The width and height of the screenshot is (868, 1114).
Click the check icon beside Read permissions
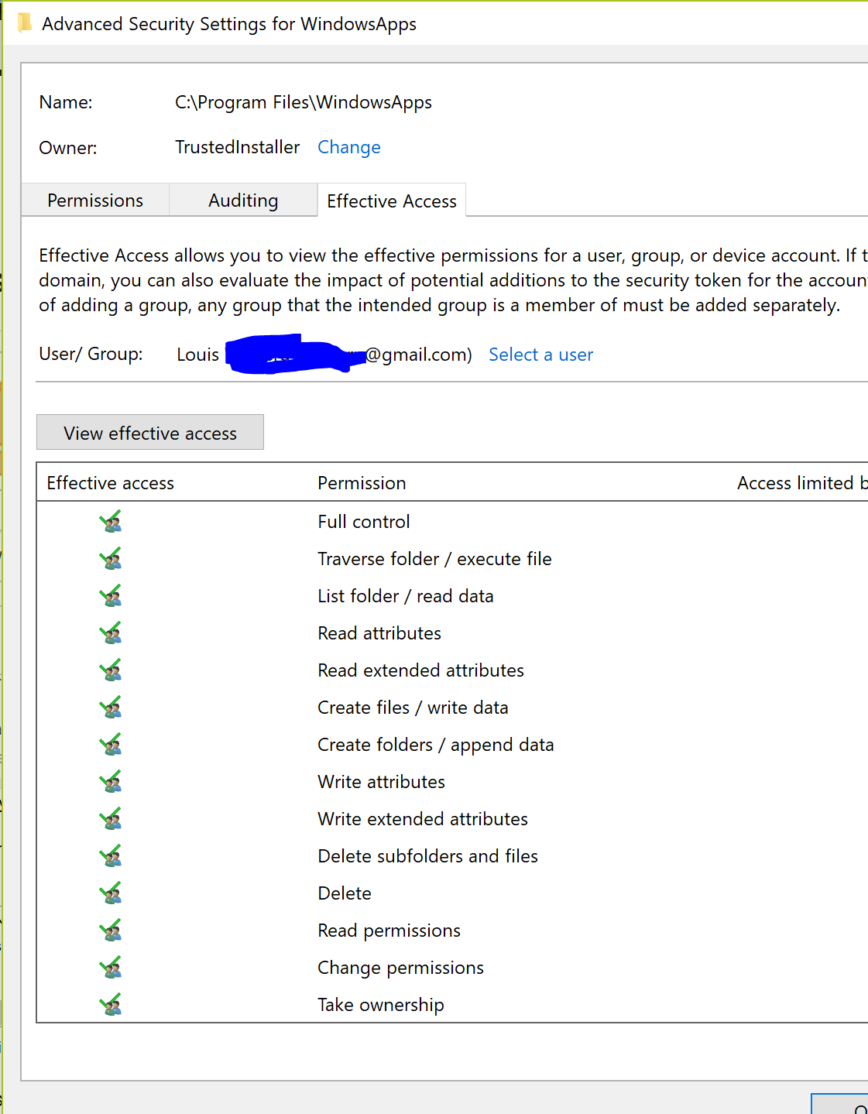pyautogui.click(x=111, y=931)
